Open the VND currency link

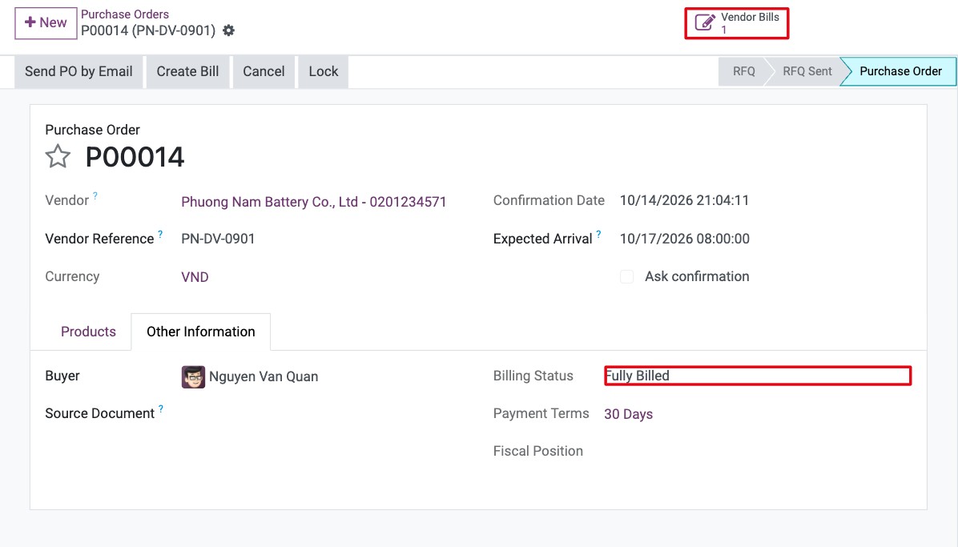pos(195,277)
